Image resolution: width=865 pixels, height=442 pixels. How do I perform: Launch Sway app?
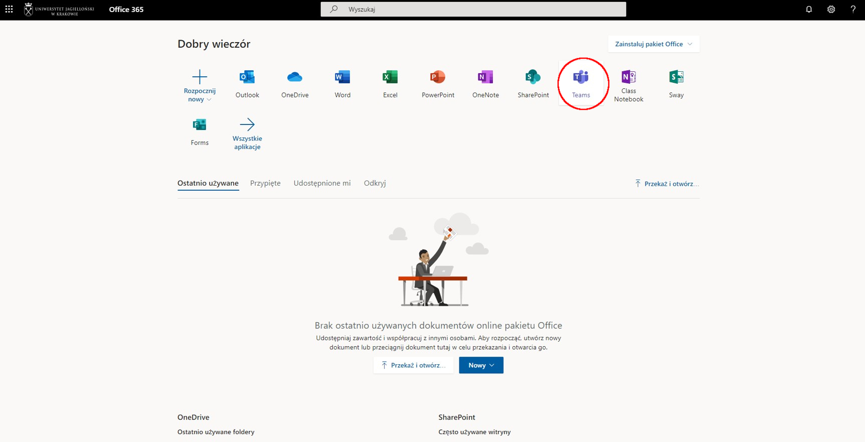[676, 84]
